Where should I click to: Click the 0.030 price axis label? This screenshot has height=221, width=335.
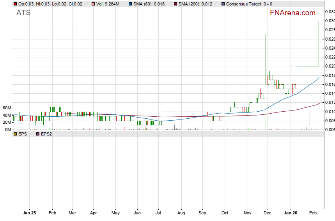coord(330,21)
